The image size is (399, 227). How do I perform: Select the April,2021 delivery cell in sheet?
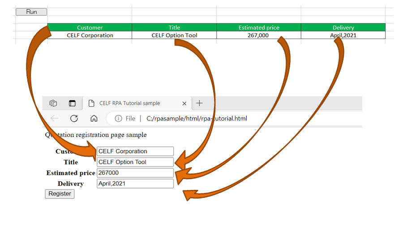(x=343, y=35)
